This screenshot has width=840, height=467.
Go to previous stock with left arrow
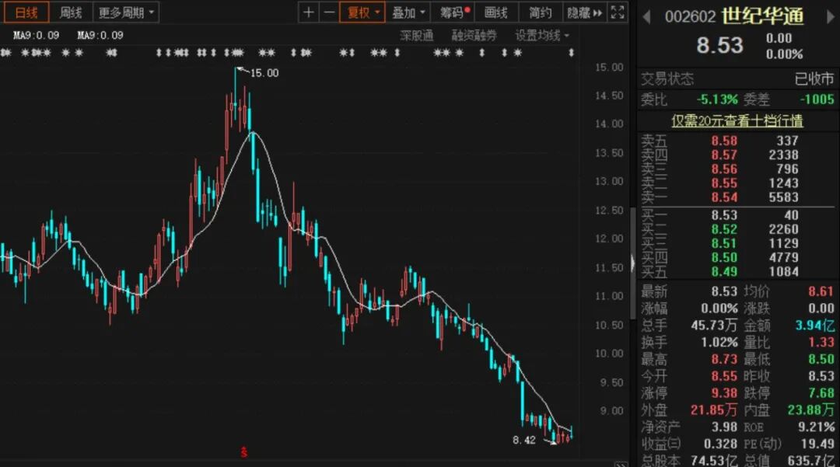pos(646,17)
